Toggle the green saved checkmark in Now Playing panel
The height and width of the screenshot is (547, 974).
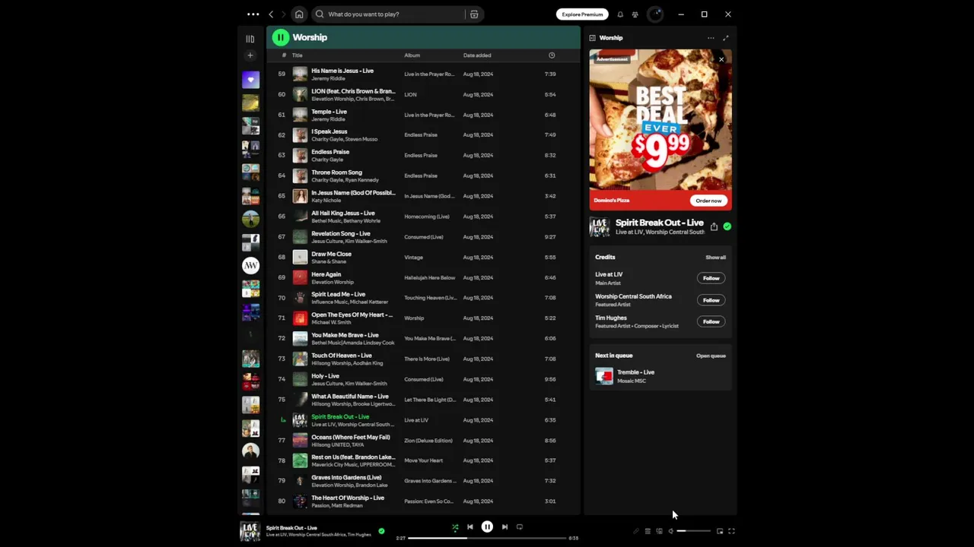727,226
